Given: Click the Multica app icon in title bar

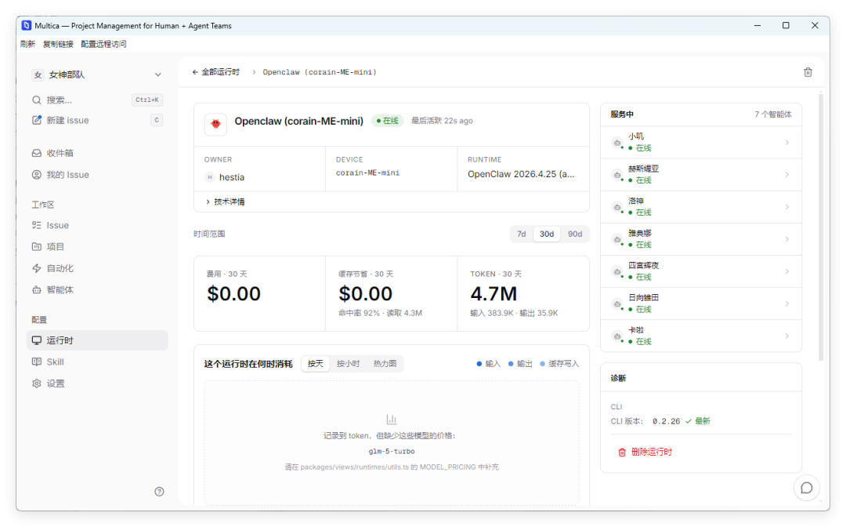Looking at the screenshot, I should pos(27,25).
